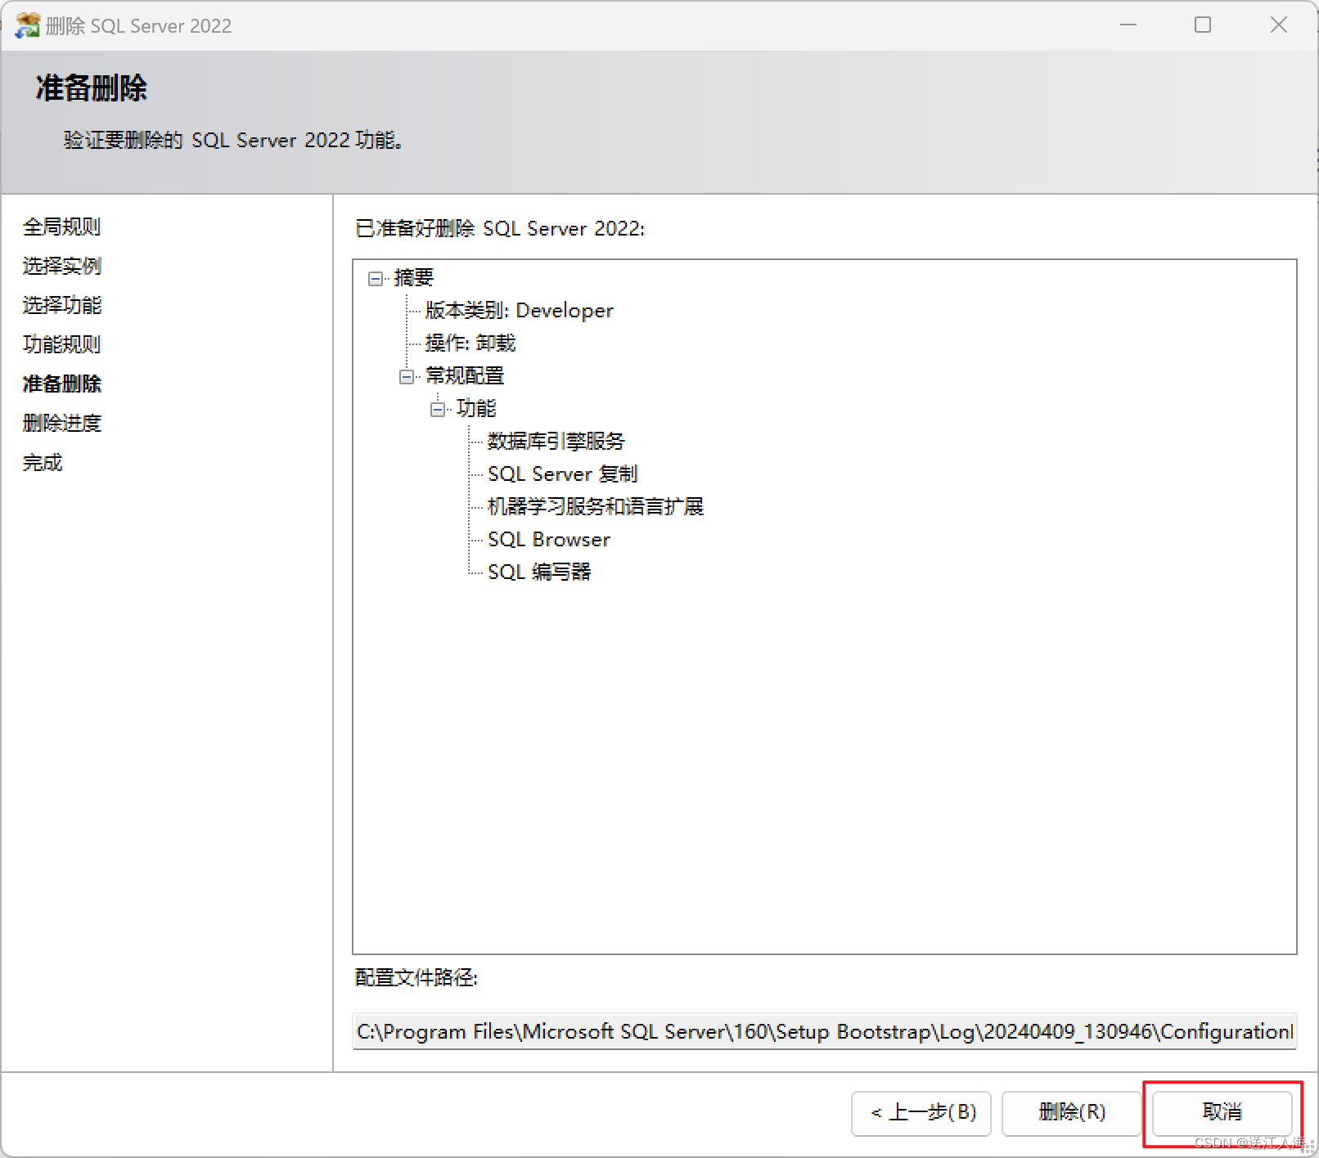Select the SQL Browser tree row
Viewport: 1319px width, 1158px height.
click(x=549, y=540)
